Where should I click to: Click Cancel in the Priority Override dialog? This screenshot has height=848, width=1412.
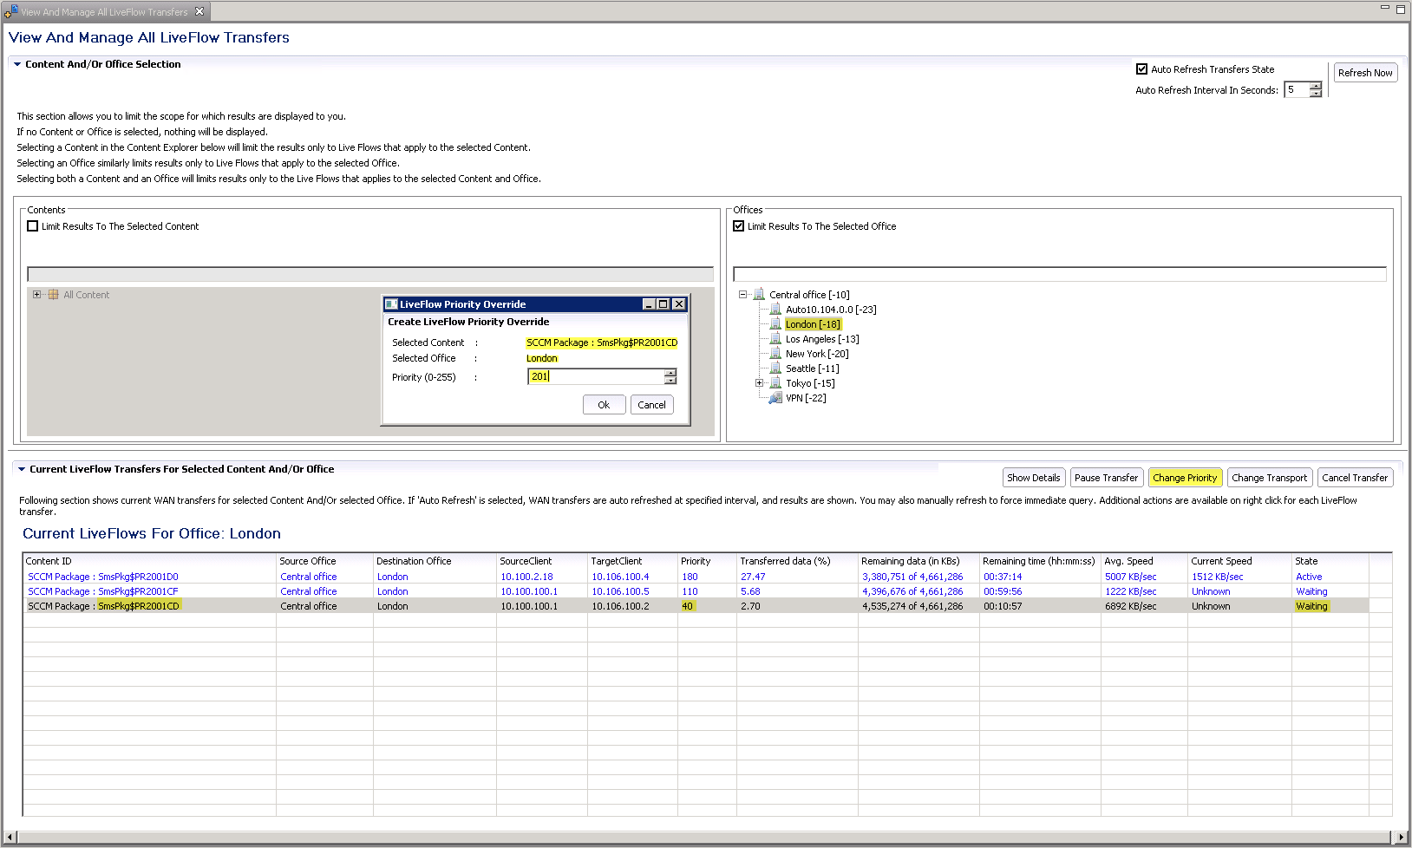coord(651,405)
